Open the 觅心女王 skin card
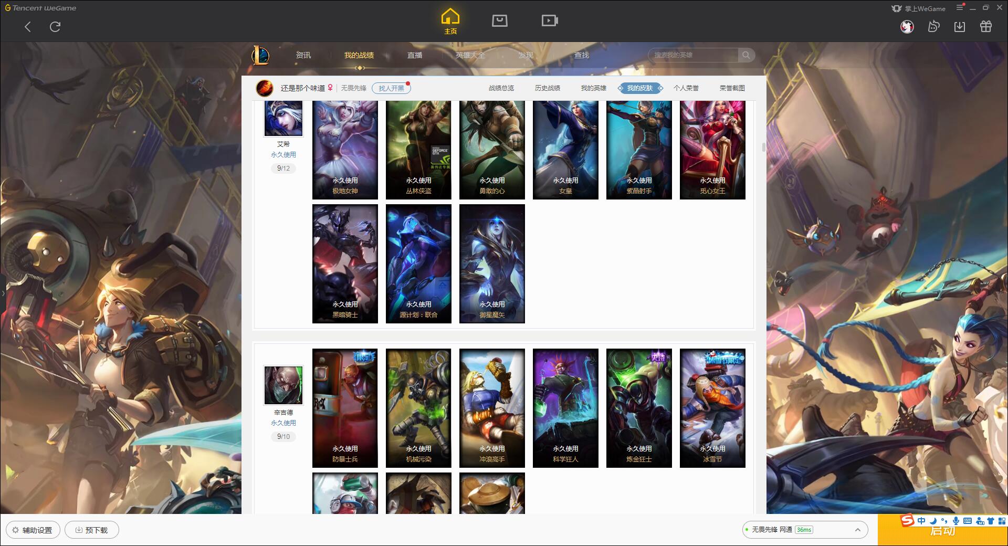Screen dimensions: 1008x546 [712, 150]
